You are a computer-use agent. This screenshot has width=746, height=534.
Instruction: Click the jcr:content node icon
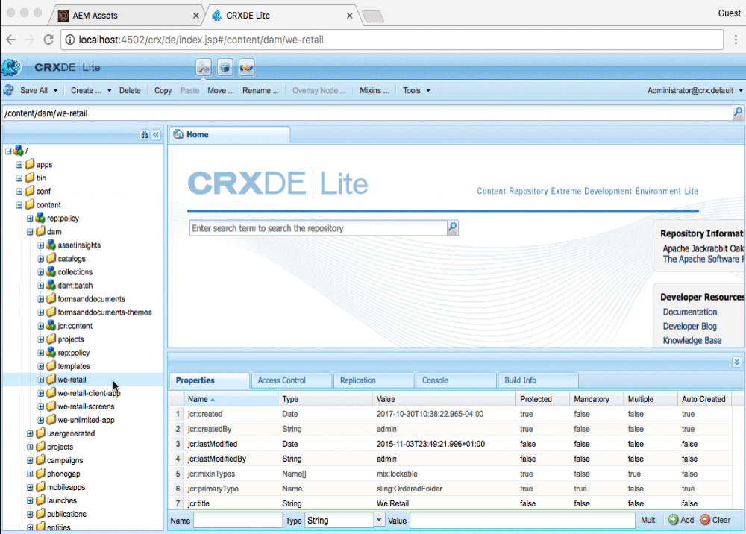[x=51, y=326]
